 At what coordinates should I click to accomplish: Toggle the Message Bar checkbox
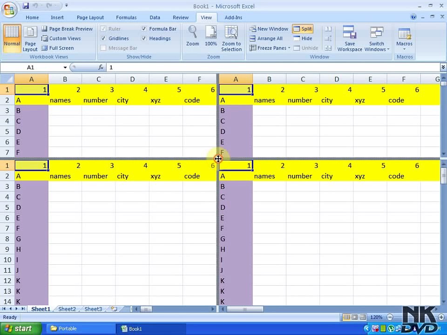click(x=103, y=48)
